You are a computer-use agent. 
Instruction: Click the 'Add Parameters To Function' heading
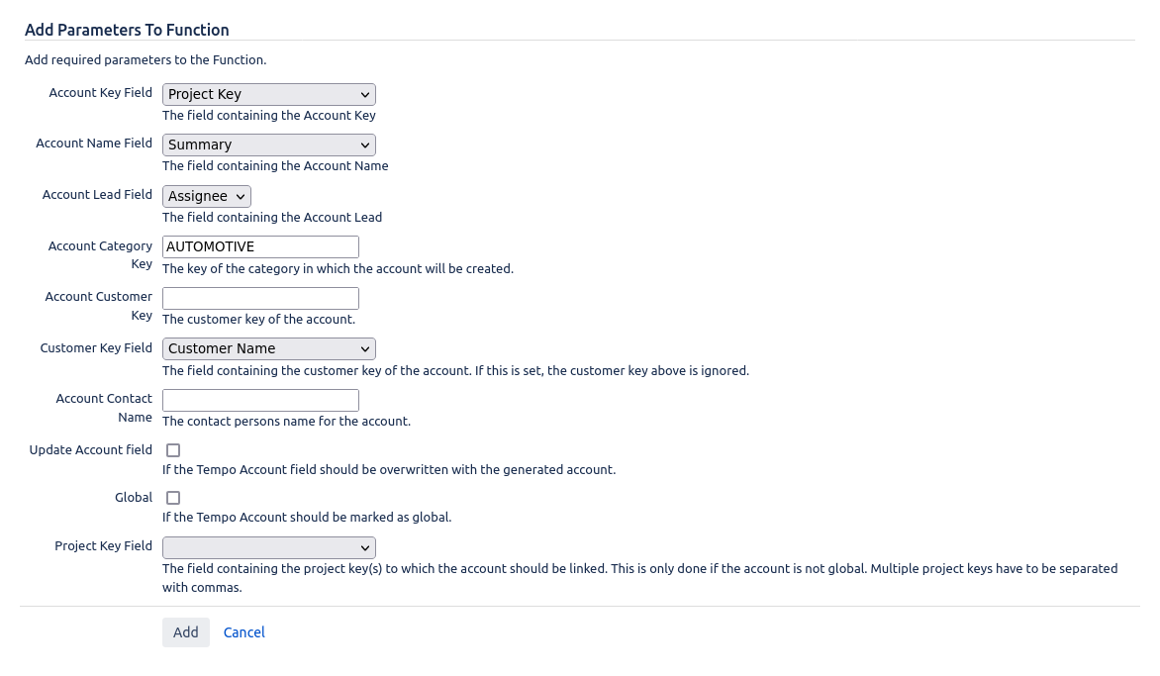[x=128, y=30]
